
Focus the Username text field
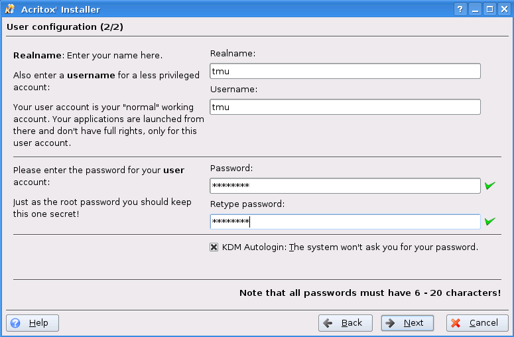pos(345,107)
